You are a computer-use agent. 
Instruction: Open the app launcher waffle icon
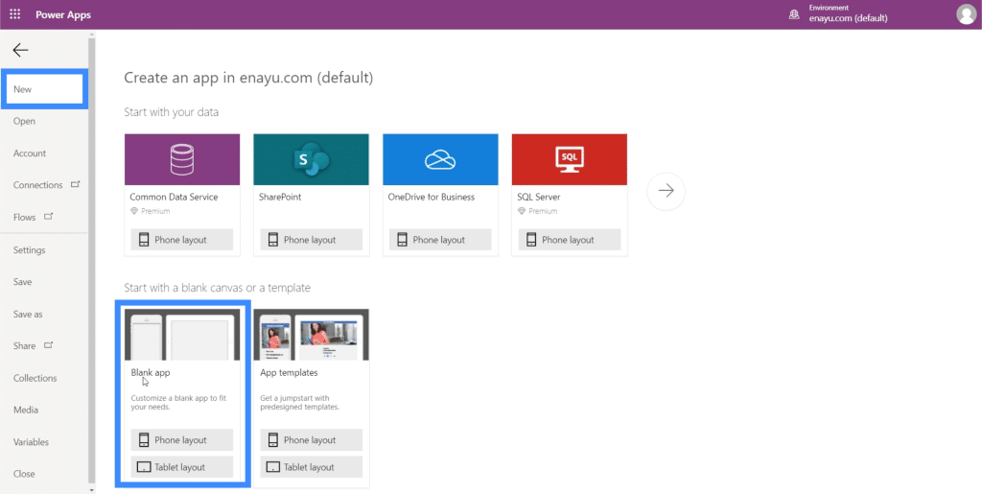14,14
